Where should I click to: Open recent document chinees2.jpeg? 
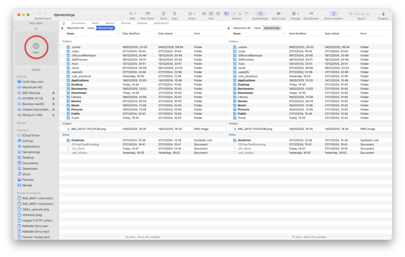[x=32, y=215]
